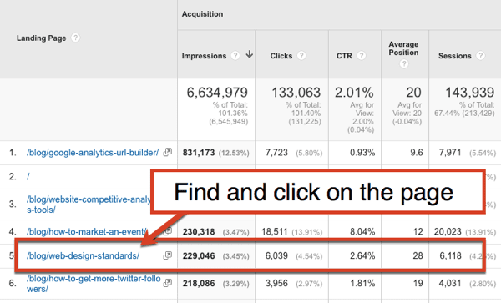Viewport: 501px width, 303px height.
Task: Sort by the CTR column header
Action: (344, 56)
